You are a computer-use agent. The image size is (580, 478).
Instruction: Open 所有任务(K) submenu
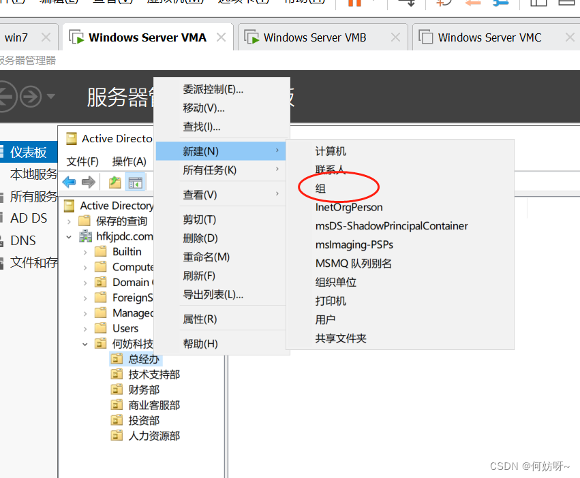[220, 170]
